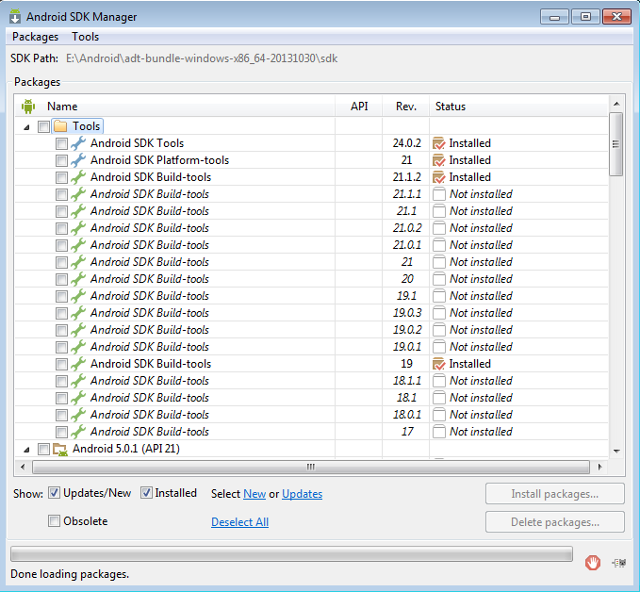
Task: Click the Android SDK Manager title bar icon
Action: (15, 16)
